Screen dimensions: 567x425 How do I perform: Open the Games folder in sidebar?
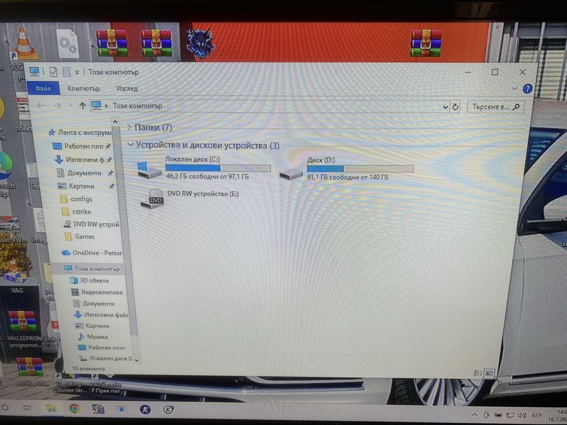[80, 236]
